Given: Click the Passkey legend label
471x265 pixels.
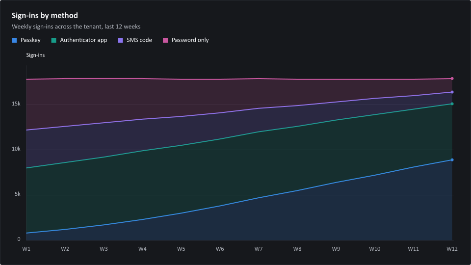Looking at the screenshot, I should point(30,40).
